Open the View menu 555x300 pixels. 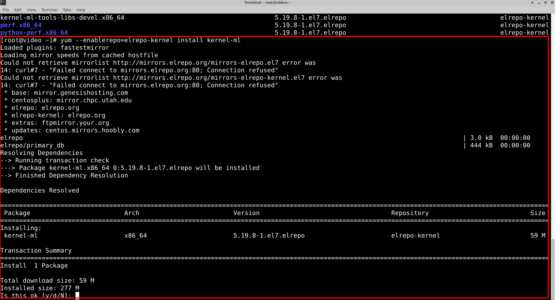pyautogui.click(x=31, y=10)
